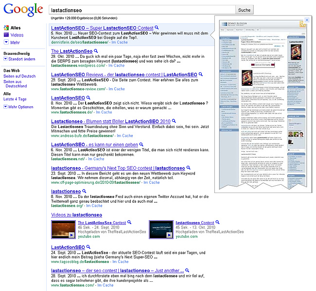Click magnifier next to 'Germany's Next Top SEO contest' result
The width and height of the screenshot is (316, 291).
click(x=189, y=167)
